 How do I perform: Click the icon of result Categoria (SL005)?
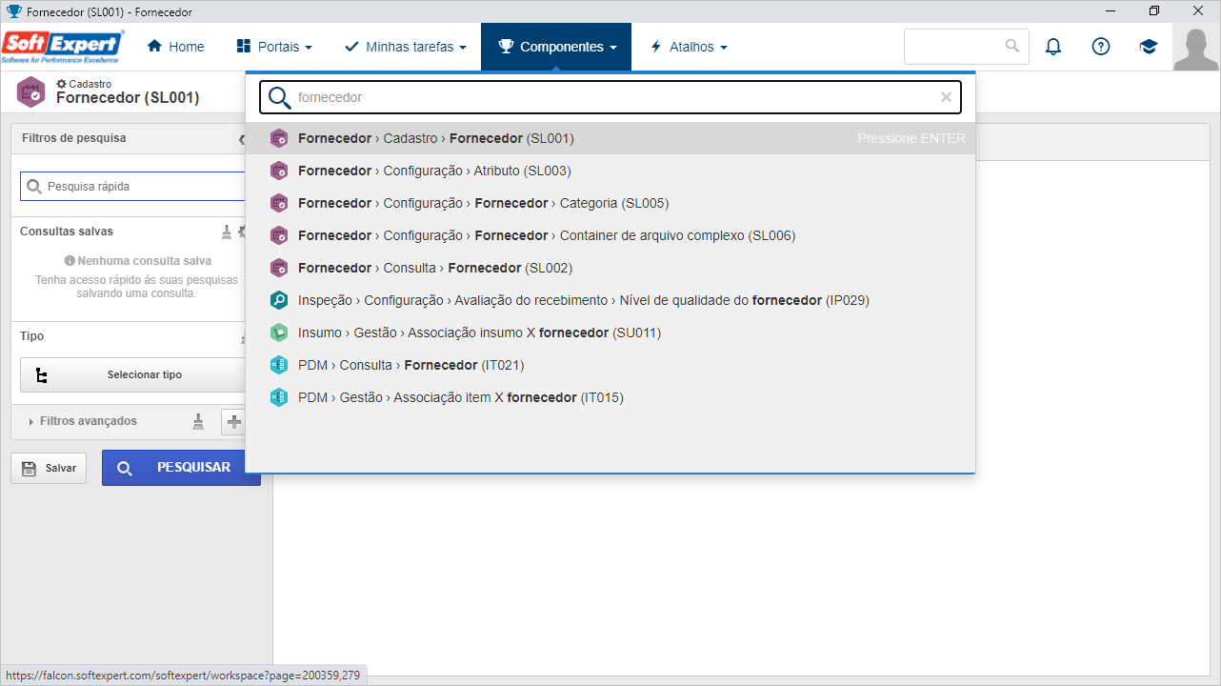click(279, 203)
